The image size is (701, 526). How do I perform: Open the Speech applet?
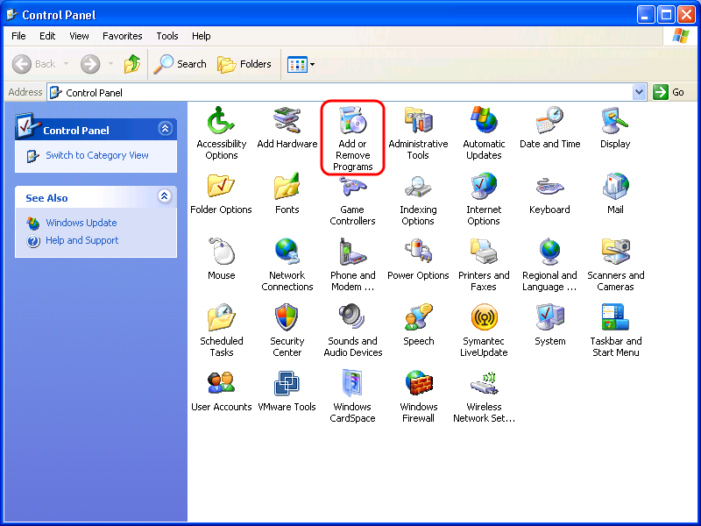[419, 325]
